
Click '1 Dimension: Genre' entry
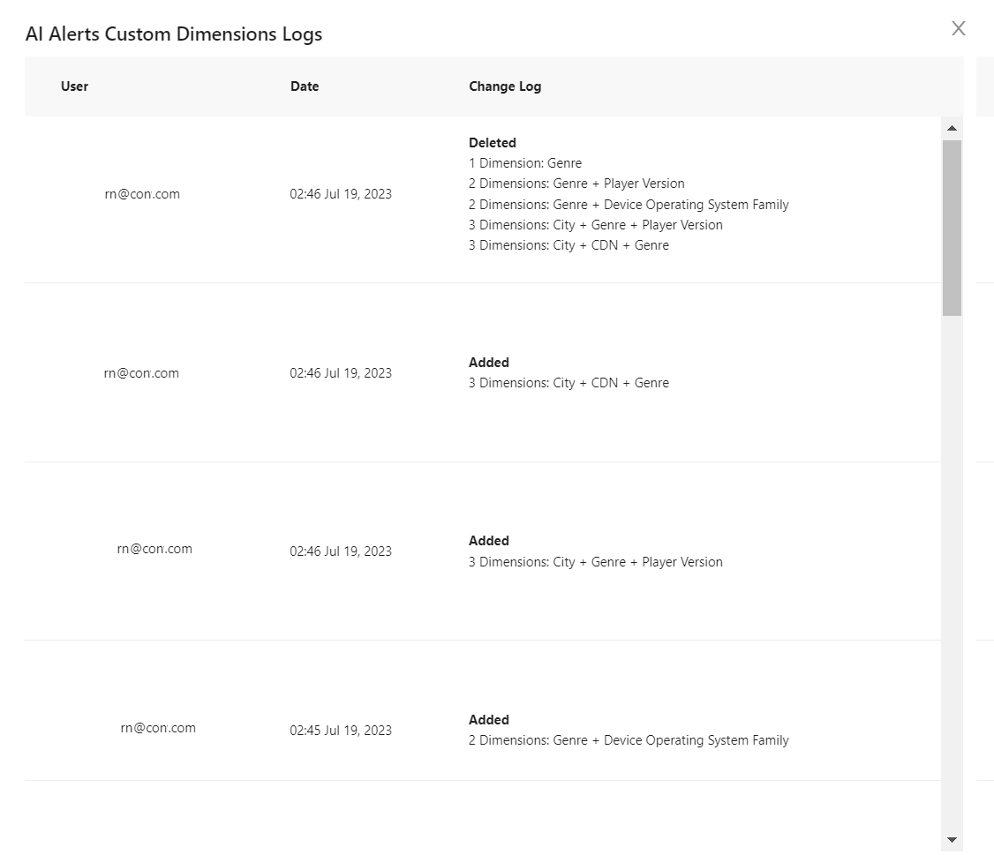tap(525, 163)
